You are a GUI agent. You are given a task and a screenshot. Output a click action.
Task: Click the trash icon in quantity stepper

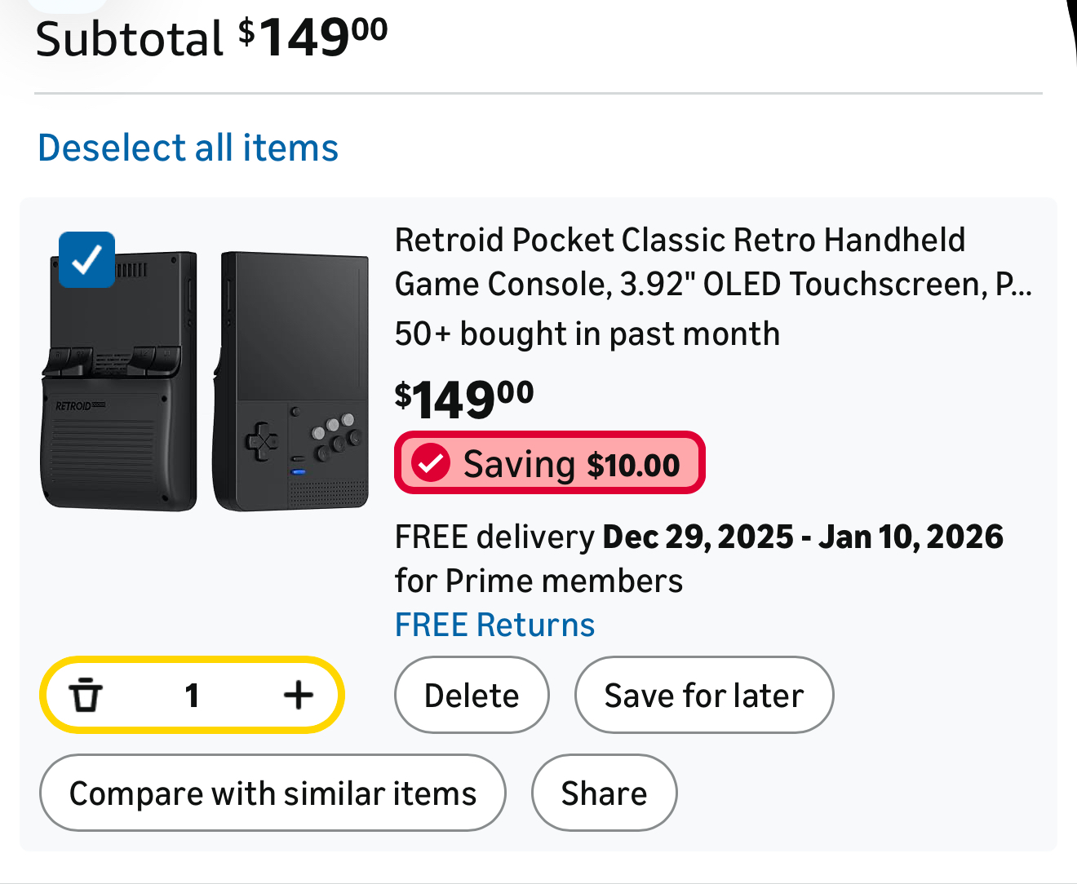click(86, 696)
